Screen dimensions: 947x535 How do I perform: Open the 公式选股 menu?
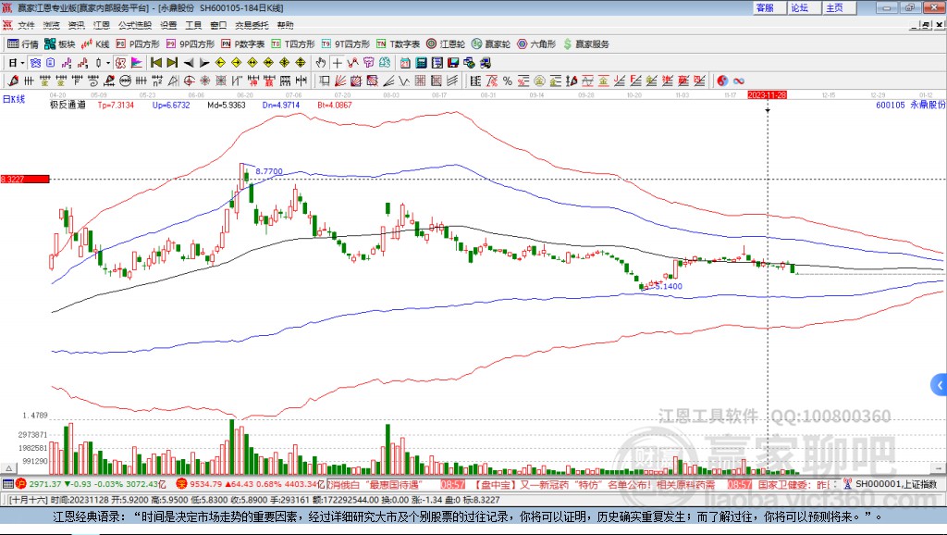coord(135,25)
